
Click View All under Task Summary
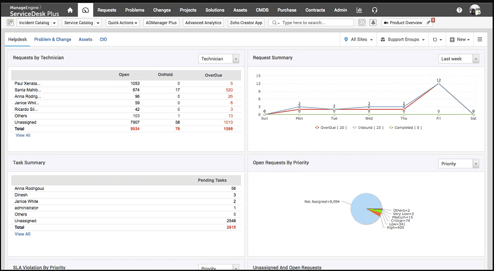pyautogui.click(x=23, y=234)
